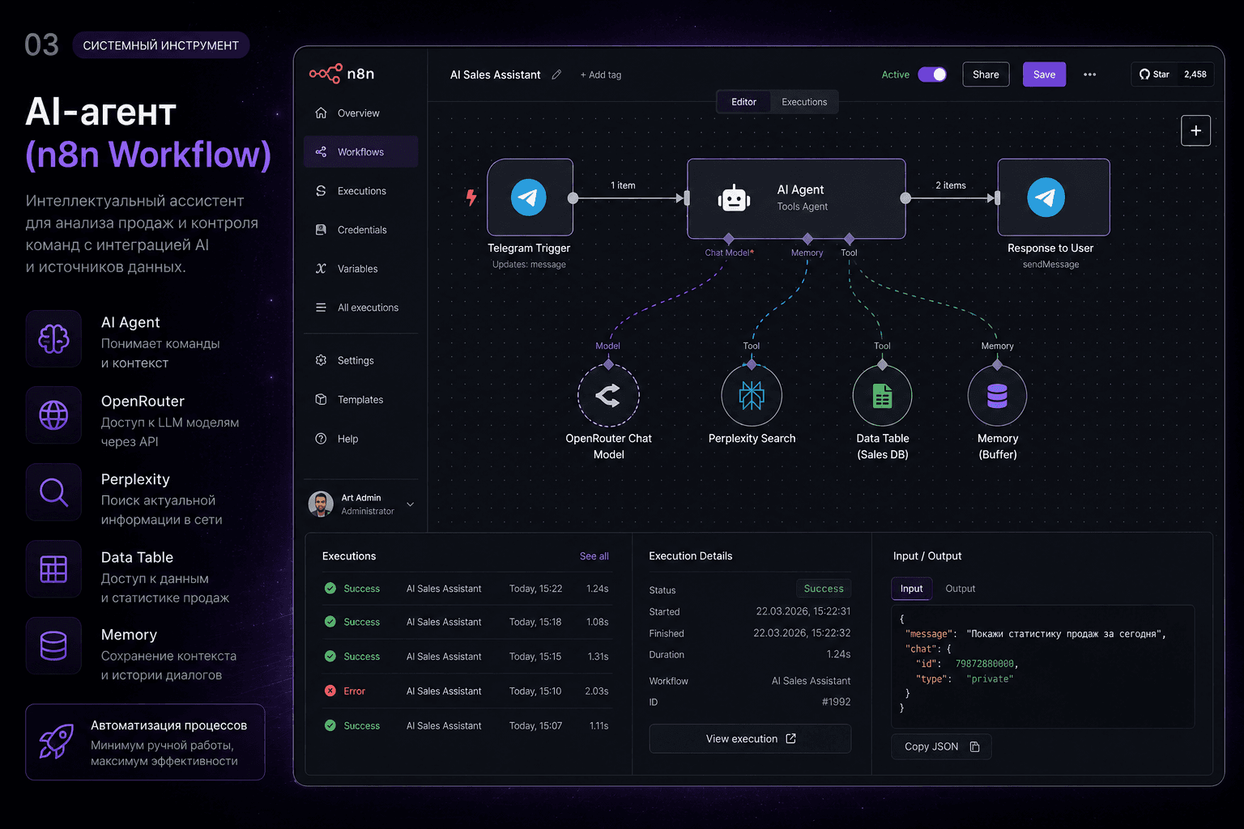Open Workflows in the sidebar
This screenshot has height=829, width=1244.
(x=361, y=152)
